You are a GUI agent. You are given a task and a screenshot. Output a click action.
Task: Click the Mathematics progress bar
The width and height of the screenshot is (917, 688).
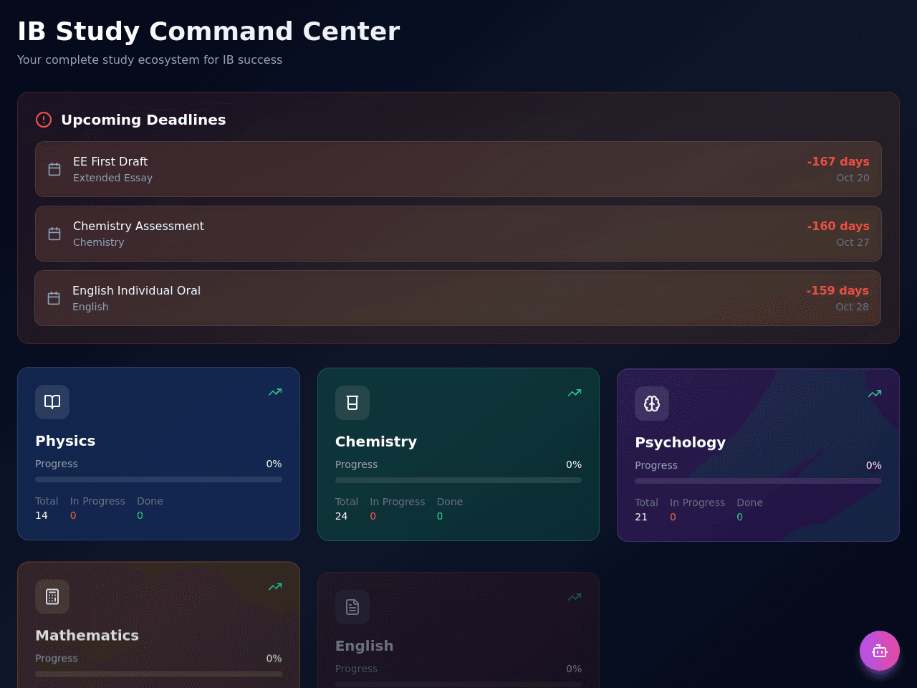tap(158, 674)
